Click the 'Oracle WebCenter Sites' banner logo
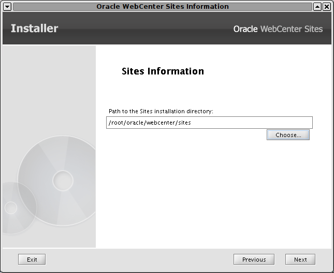Viewport: 334px width, 273px height. coord(278,29)
